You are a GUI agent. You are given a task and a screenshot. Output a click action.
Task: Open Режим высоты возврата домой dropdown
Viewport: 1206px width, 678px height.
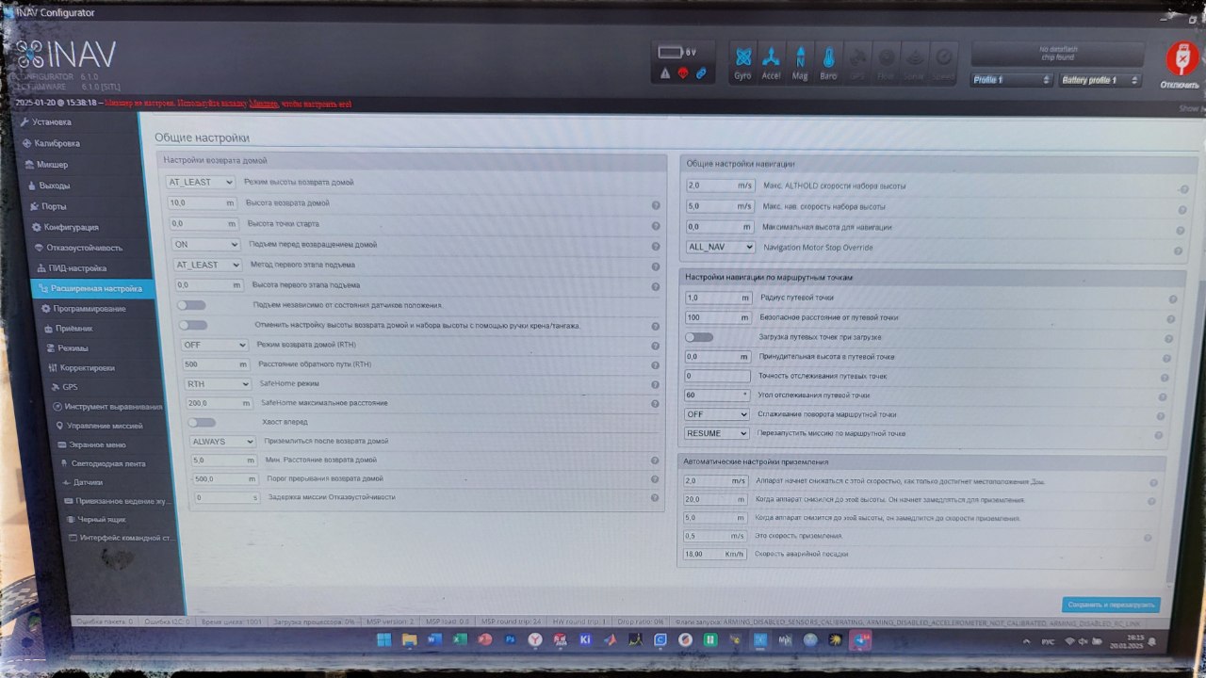(201, 183)
